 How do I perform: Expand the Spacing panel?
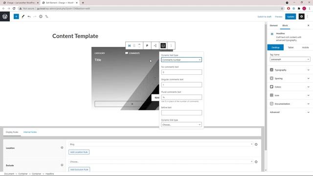tap(290, 78)
